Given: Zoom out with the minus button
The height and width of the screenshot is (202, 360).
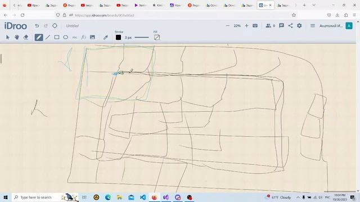Looking at the screenshot, I should click(x=227, y=26).
